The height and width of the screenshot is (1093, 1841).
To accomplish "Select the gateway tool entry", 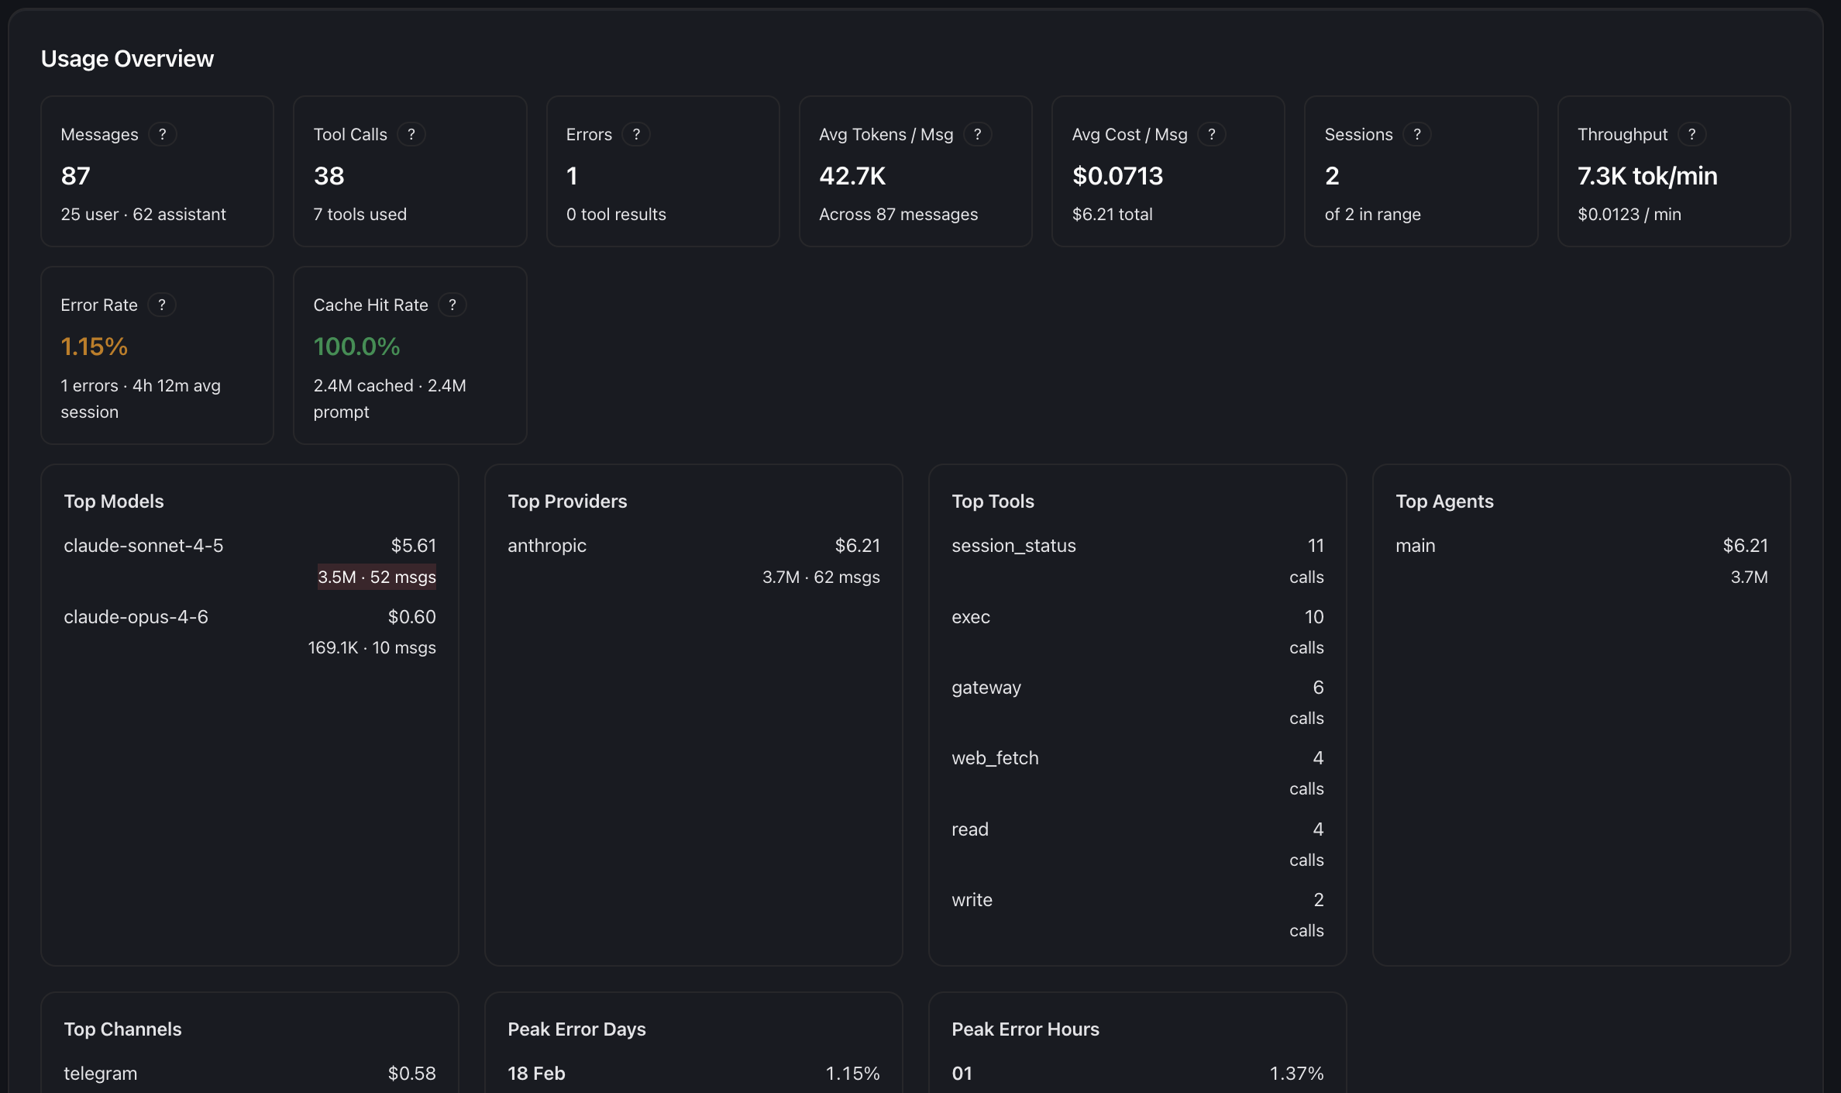I will tap(986, 688).
